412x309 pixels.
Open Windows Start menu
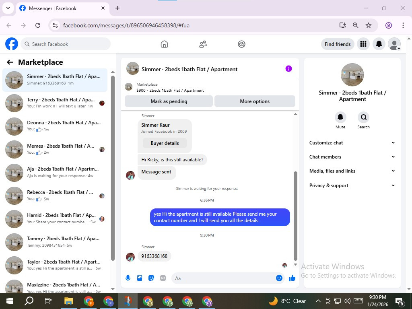10,301
